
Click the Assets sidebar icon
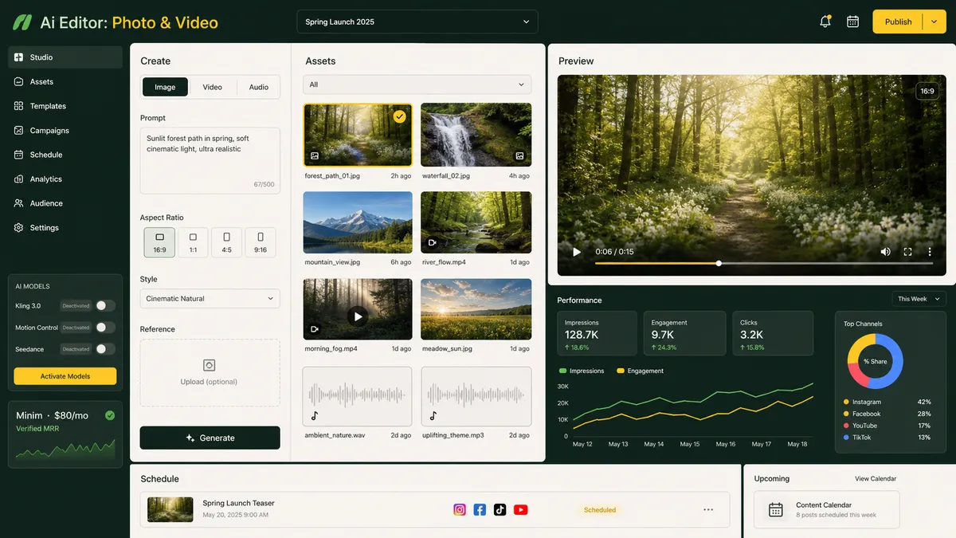point(19,81)
